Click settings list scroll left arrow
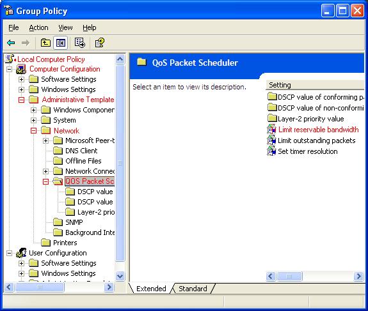Viewport: 368px width, 311px height. pyautogui.click(x=271, y=277)
